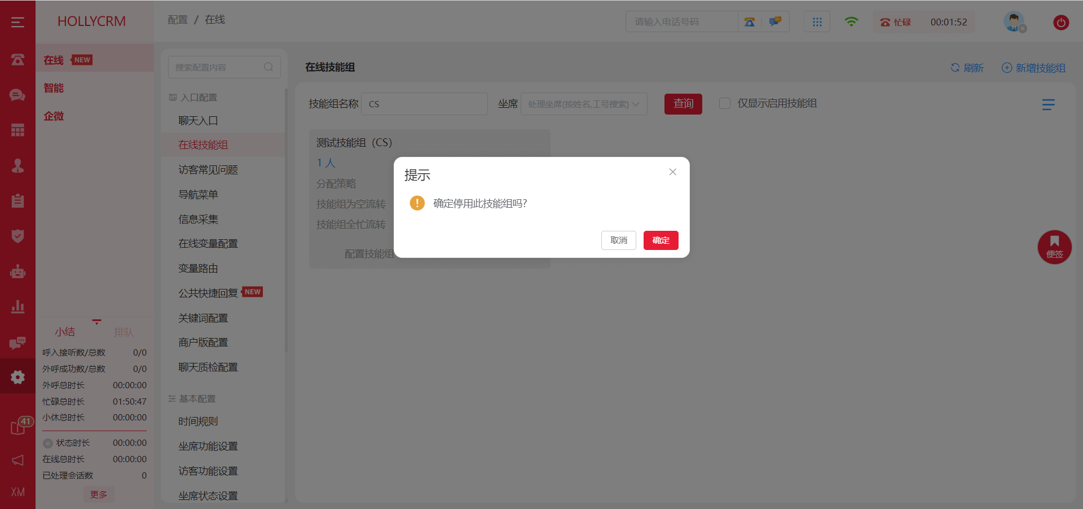
Task: Open the robot icon in the sidebar
Action: (17, 272)
